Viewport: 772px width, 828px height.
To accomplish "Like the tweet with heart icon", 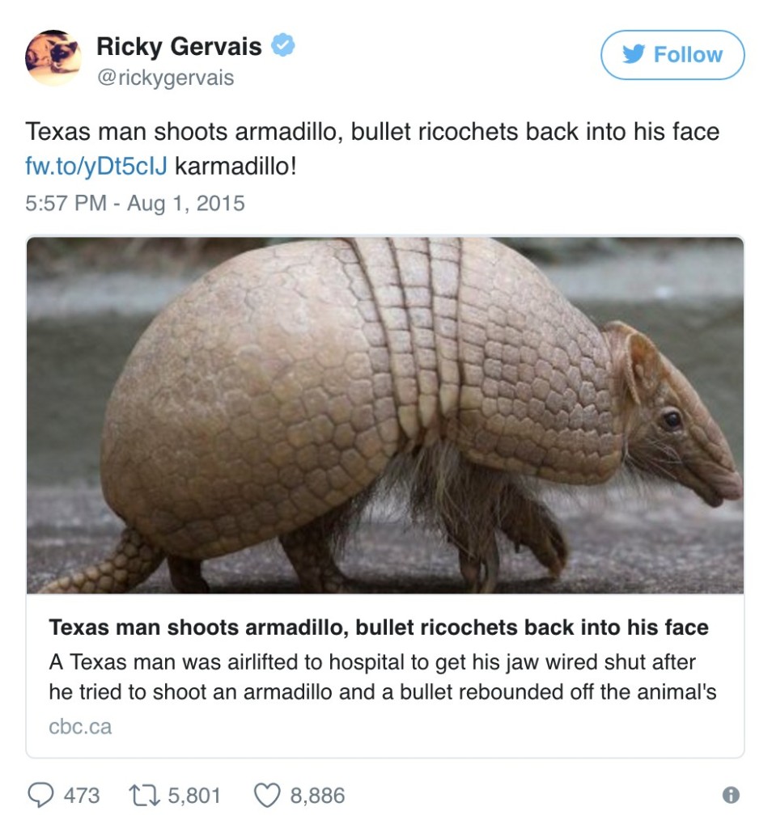I will [267, 796].
